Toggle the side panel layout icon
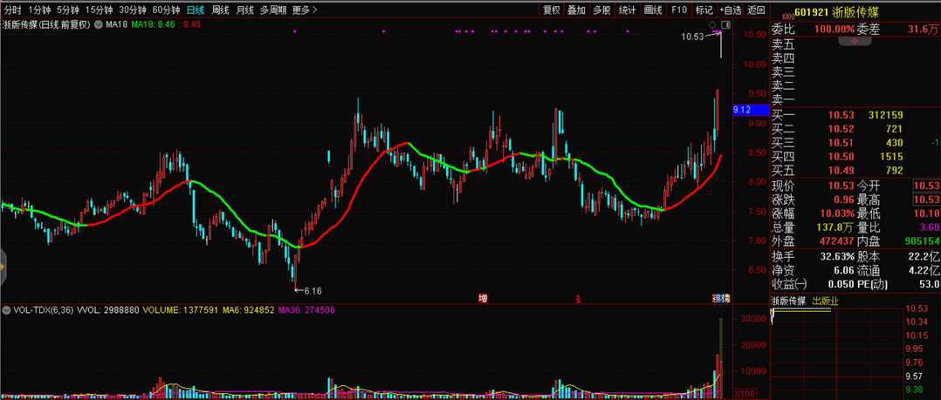The height and width of the screenshot is (400, 941). tap(725, 24)
